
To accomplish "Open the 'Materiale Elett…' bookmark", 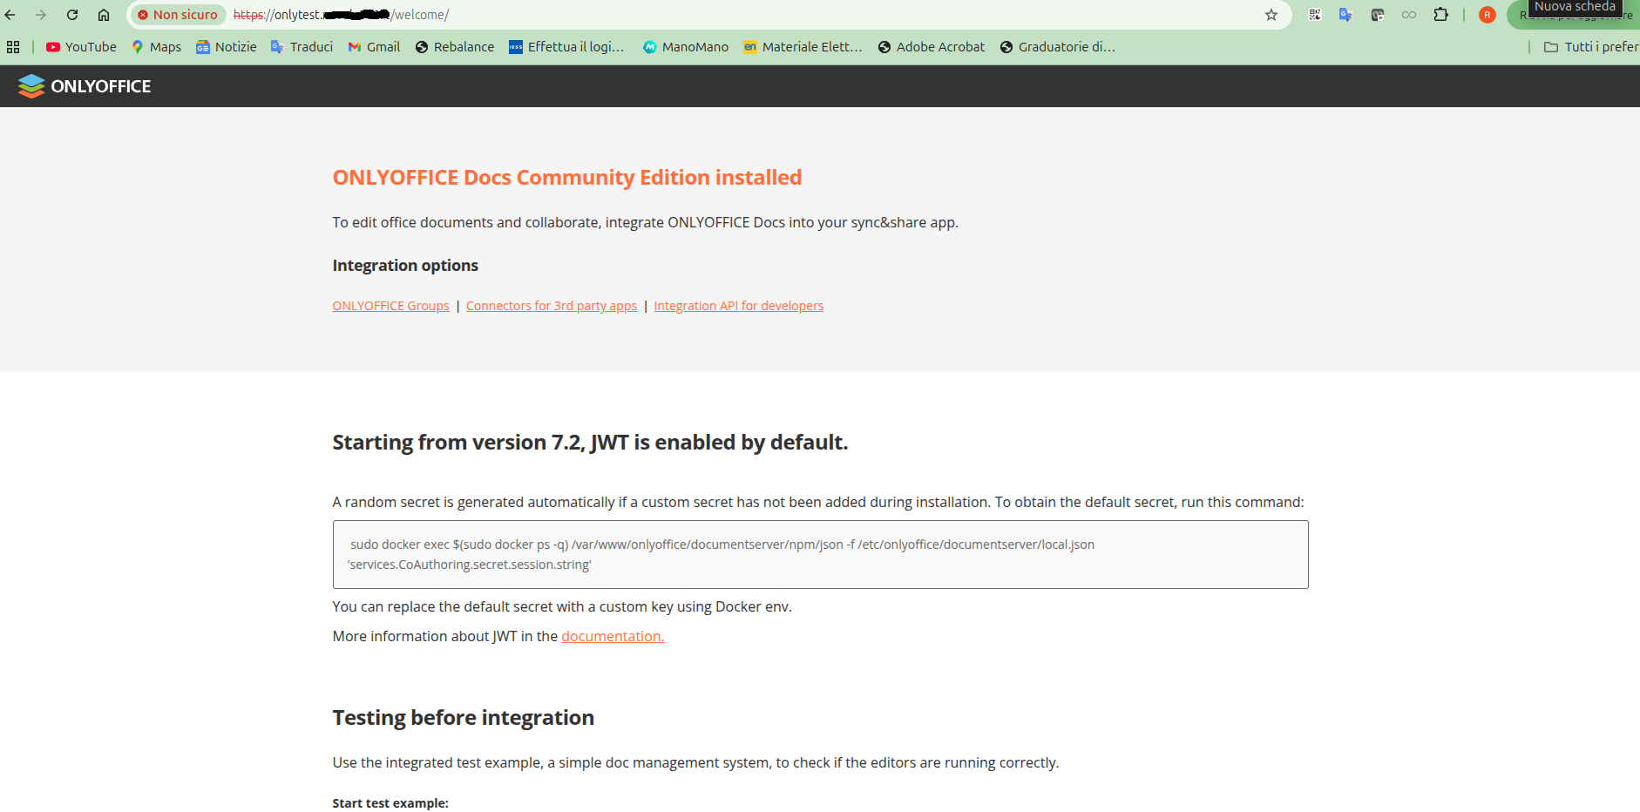I will (803, 47).
